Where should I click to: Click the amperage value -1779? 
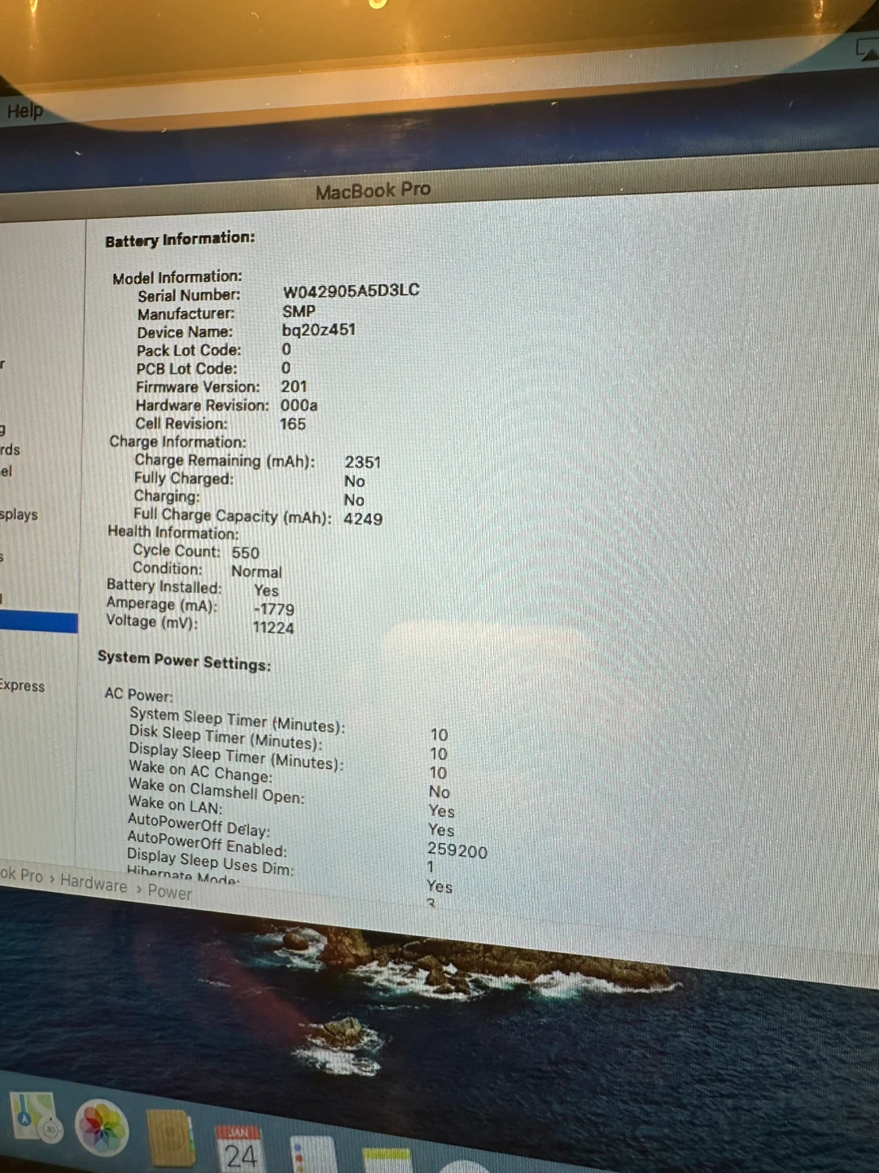tap(273, 608)
